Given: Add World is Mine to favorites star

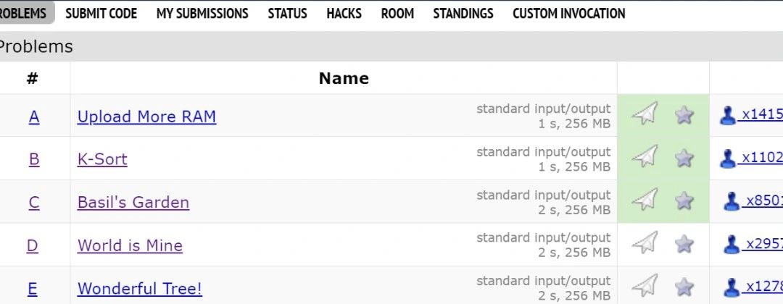Looking at the screenshot, I should 684,244.
